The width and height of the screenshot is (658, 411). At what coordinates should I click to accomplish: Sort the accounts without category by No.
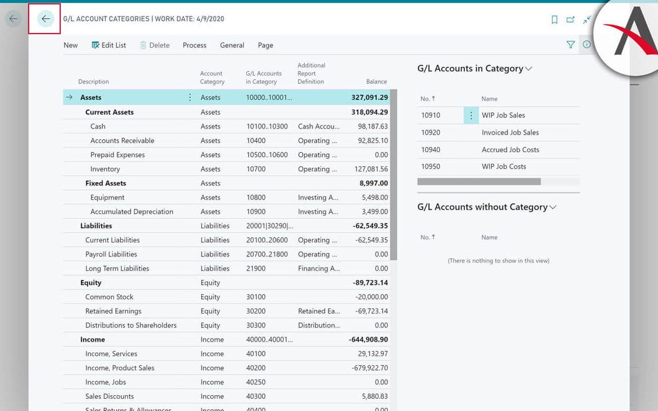pyautogui.click(x=428, y=237)
